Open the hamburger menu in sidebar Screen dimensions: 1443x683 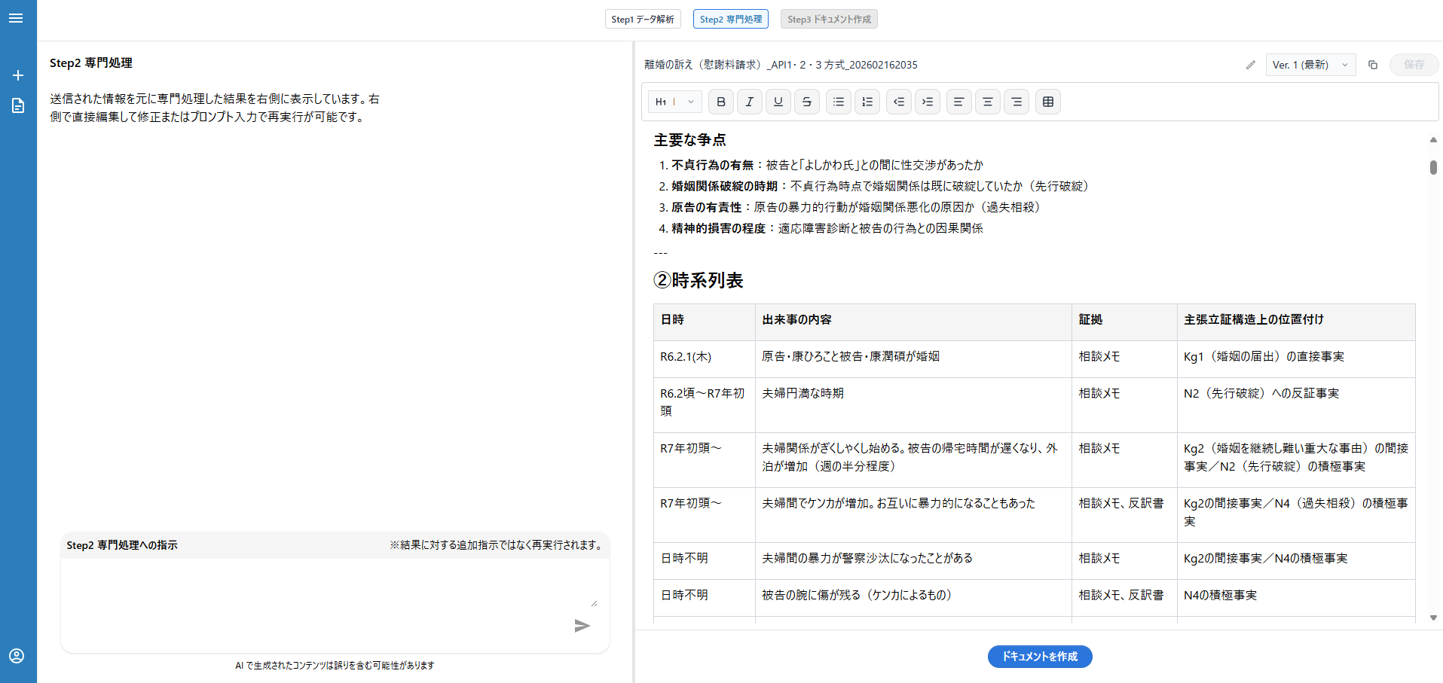pyautogui.click(x=16, y=18)
